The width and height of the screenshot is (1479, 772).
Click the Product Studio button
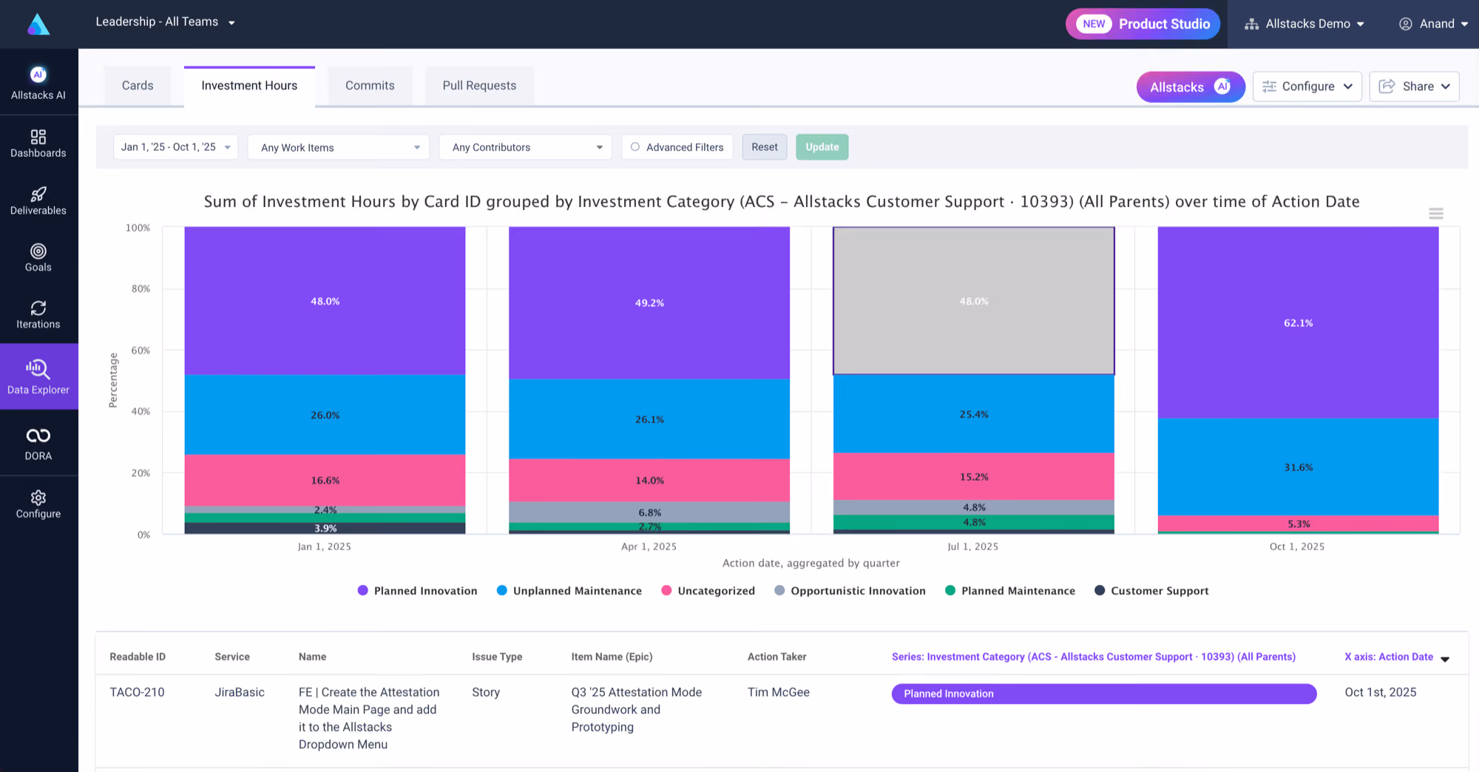(1143, 24)
